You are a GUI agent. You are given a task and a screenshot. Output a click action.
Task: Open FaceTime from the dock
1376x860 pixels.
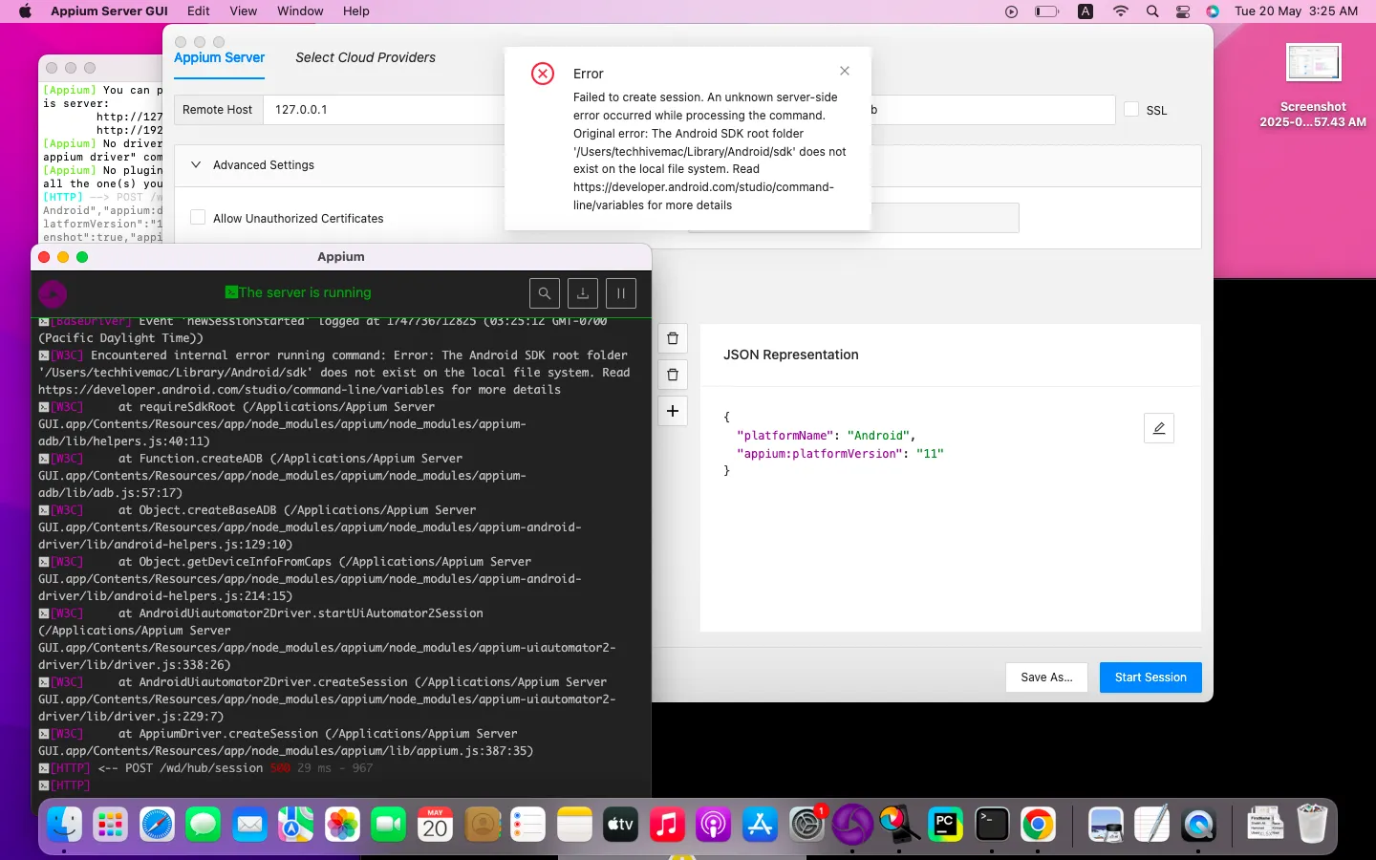[389, 824]
